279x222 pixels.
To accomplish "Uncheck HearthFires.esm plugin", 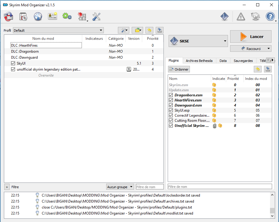I will (x=171, y=100).
